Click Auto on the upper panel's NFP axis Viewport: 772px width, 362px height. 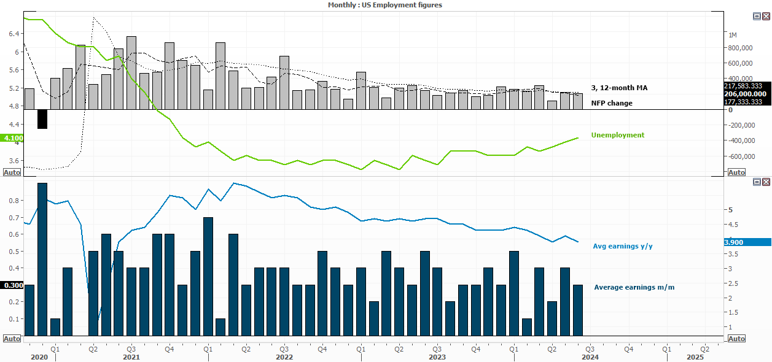(x=736, y=172)
